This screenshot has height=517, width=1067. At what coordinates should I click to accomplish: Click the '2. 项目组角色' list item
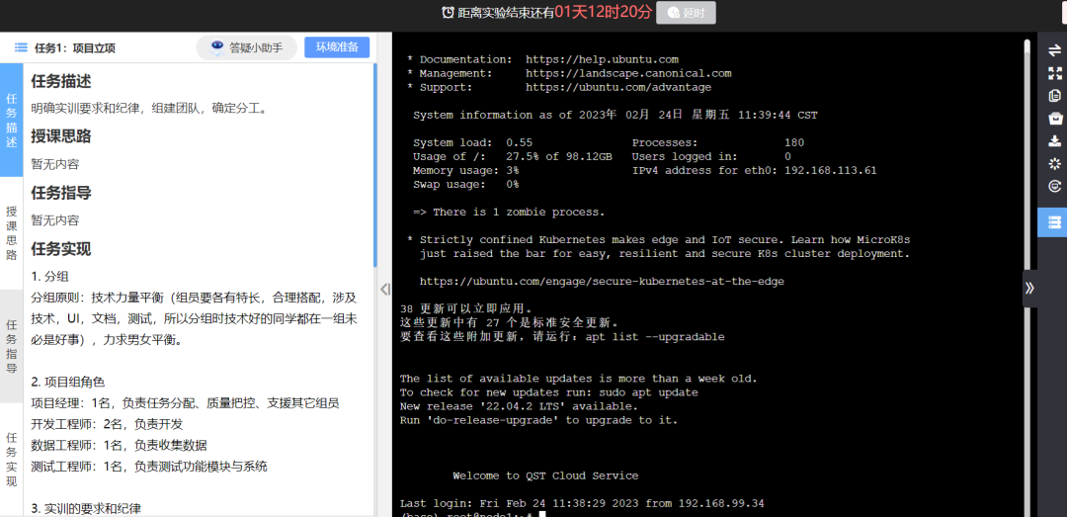(x=67, y=382)
